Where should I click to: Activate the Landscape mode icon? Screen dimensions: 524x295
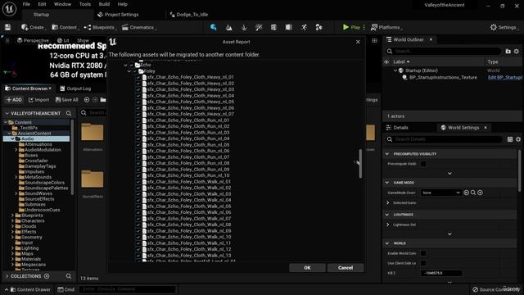229,27
